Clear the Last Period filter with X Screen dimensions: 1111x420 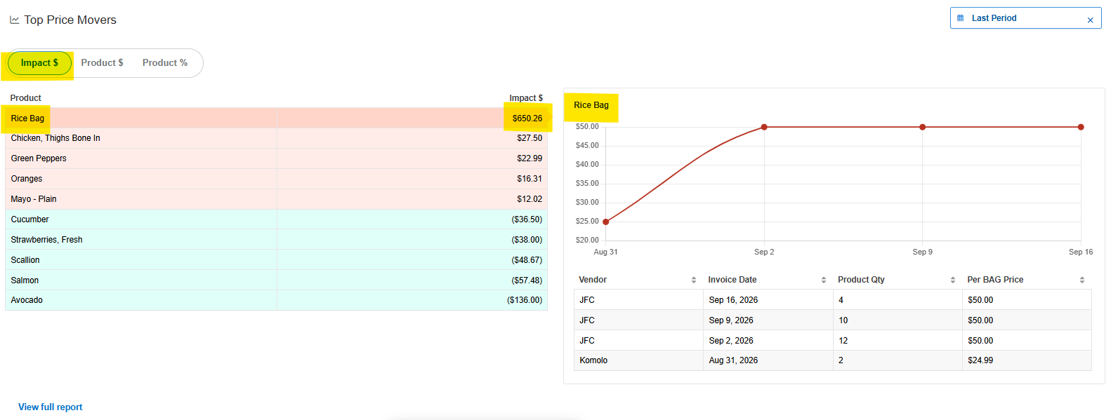click(x=1090, y=20)
